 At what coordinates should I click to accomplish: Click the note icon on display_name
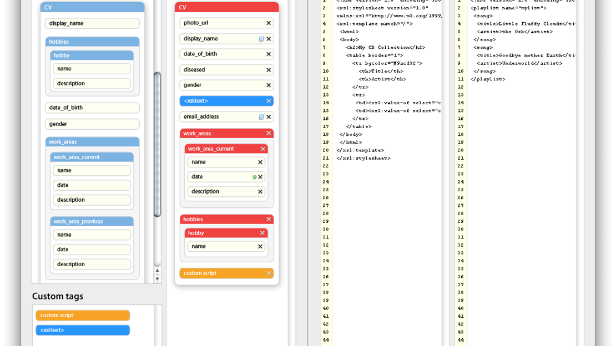261,39
